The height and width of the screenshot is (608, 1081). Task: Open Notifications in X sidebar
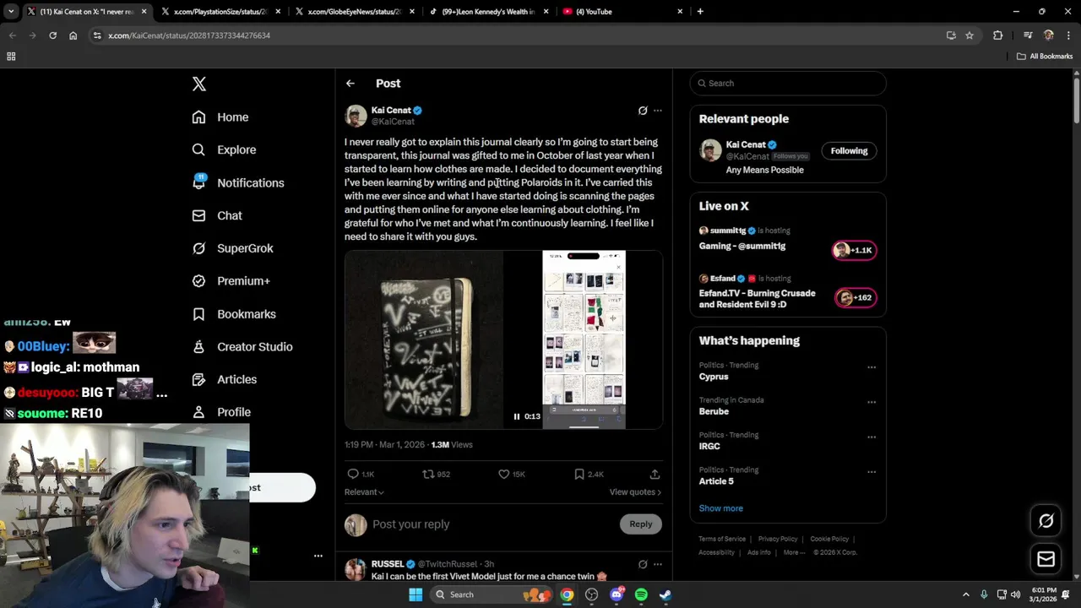tap(238, 182)
